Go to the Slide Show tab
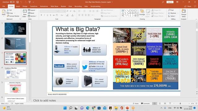 tap(54, 6)
